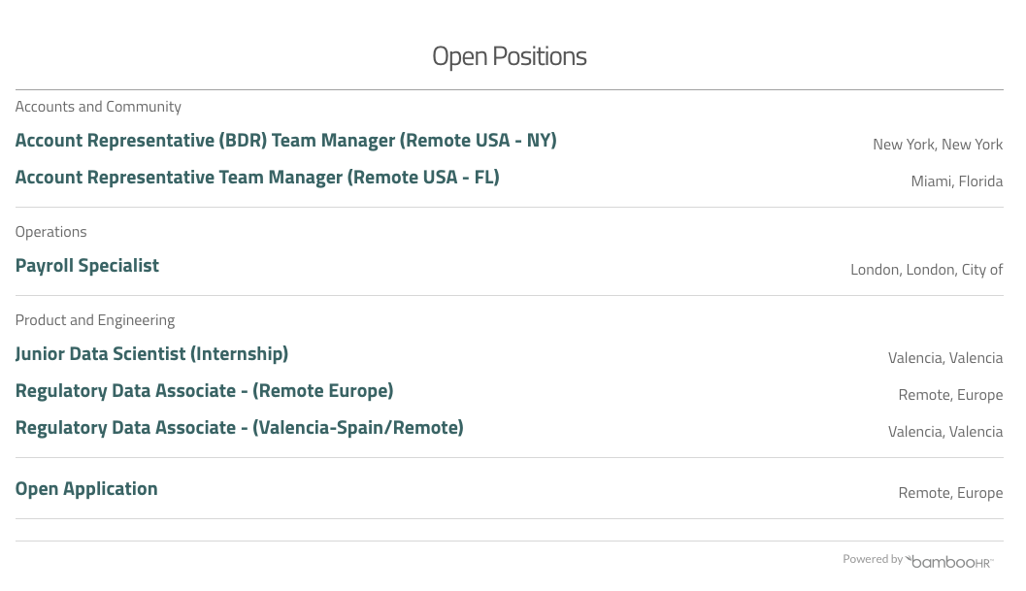Screen dimensions: 1026x591
Task: Click the Accounts and Community section heading
Action: [x=98, y=107]
